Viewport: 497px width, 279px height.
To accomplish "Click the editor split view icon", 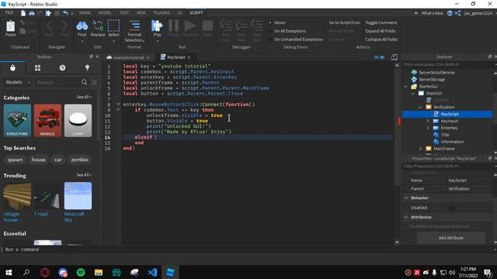I will tap(394, 57).
